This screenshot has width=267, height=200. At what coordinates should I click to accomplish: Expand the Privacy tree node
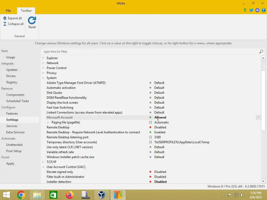pyautogui.click(x=43, y=73)
